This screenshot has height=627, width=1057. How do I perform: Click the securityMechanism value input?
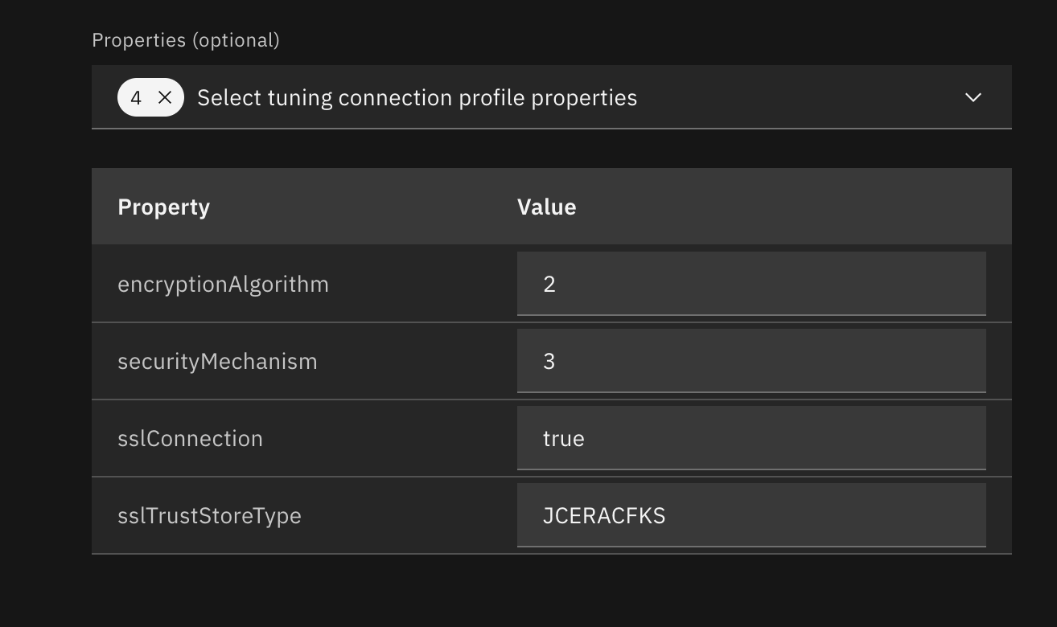coord(751,360)
